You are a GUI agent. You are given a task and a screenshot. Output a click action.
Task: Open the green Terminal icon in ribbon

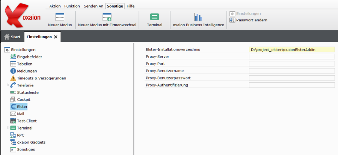[x=155, y=17]
